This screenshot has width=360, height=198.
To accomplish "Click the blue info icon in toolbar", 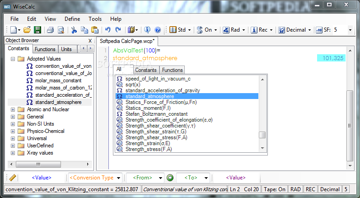I will tap(147, 30).
